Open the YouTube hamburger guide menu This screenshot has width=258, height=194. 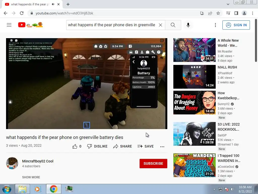coord(9,25)
